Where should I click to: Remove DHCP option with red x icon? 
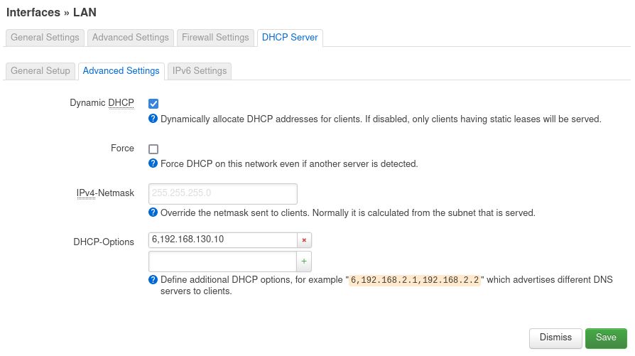[x=304, y=240]
